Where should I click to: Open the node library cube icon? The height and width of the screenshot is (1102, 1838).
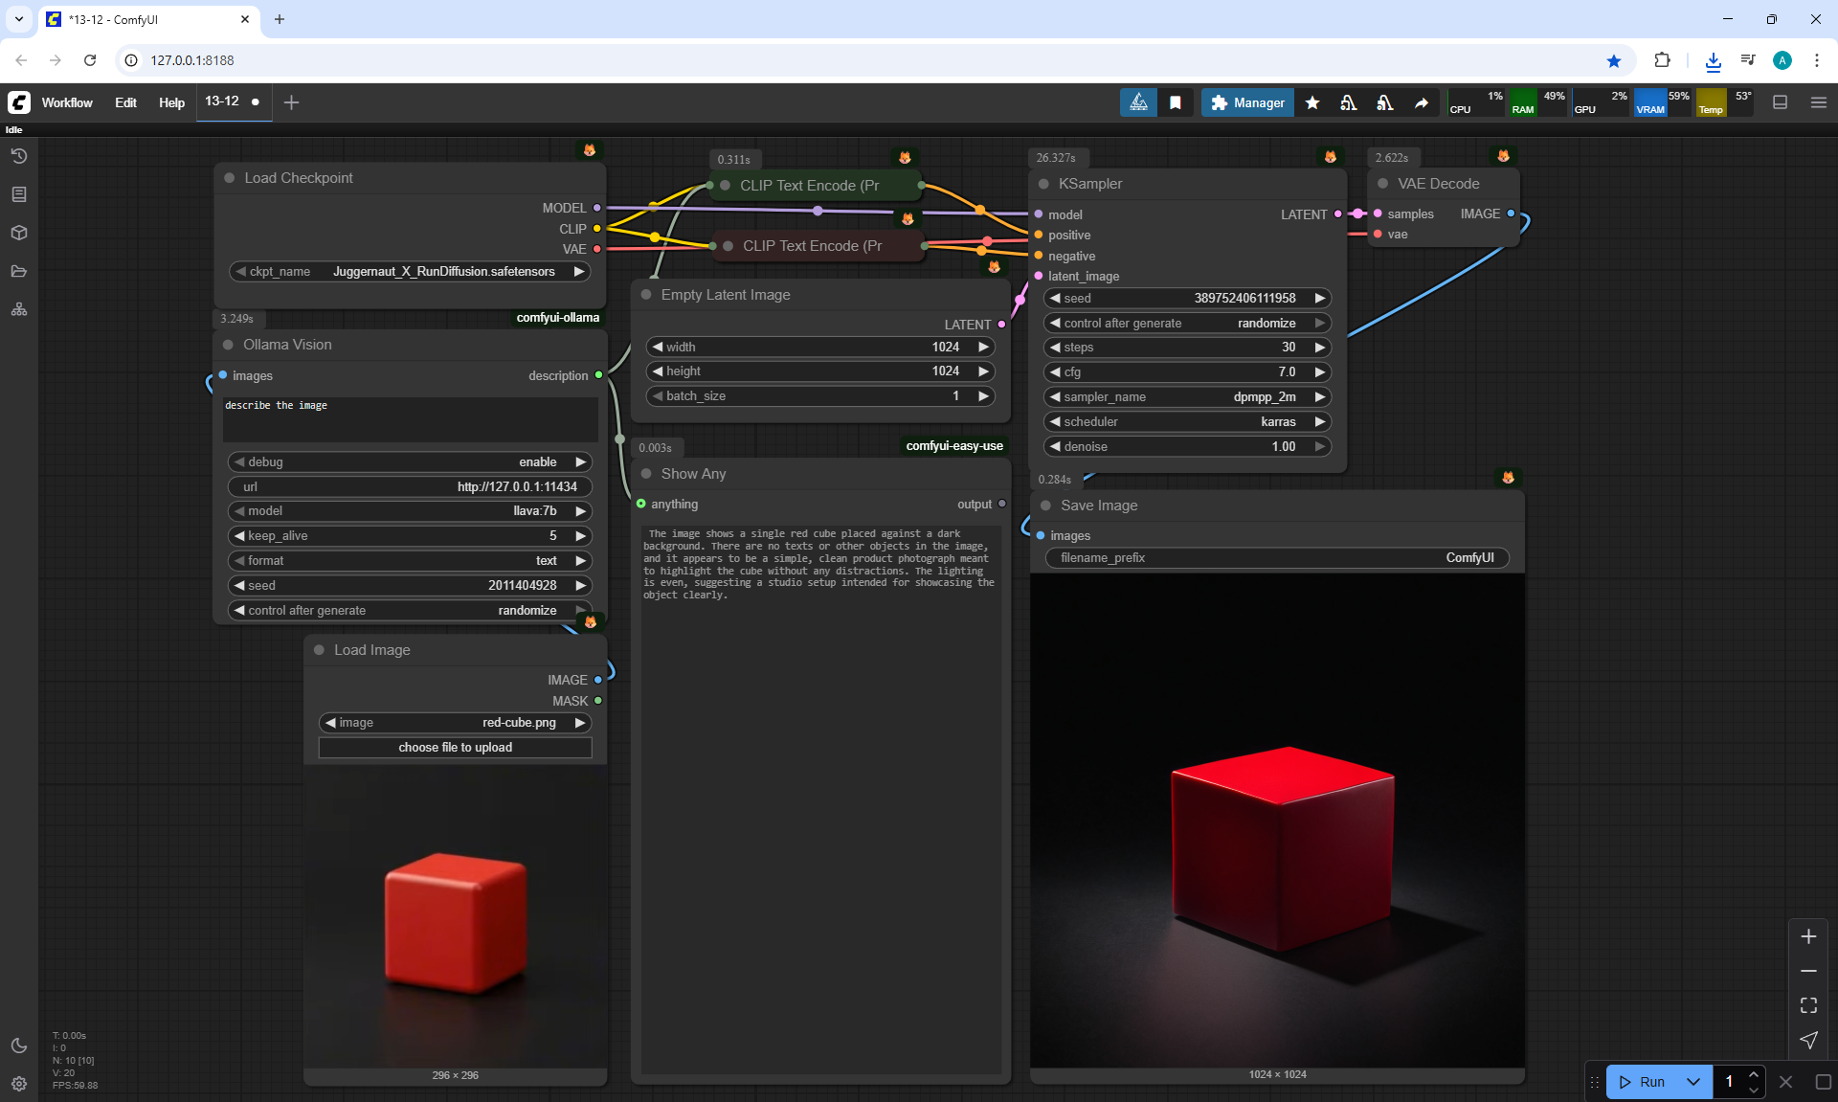(18, 233)
